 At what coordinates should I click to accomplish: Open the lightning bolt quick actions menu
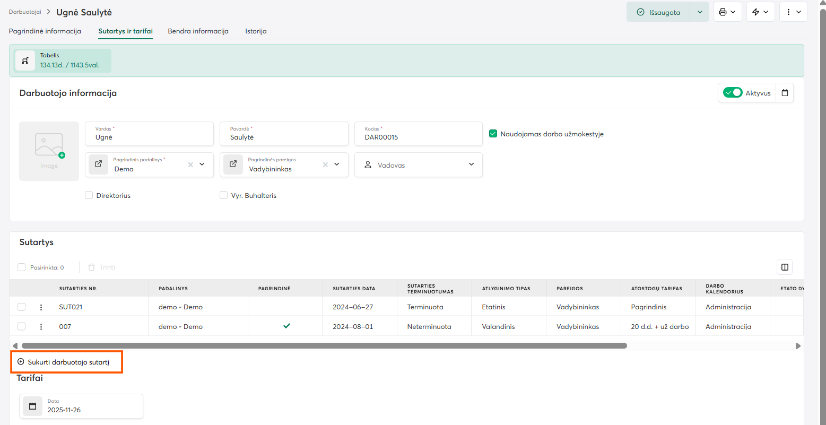pyautogui.click(x=755, y=12)
